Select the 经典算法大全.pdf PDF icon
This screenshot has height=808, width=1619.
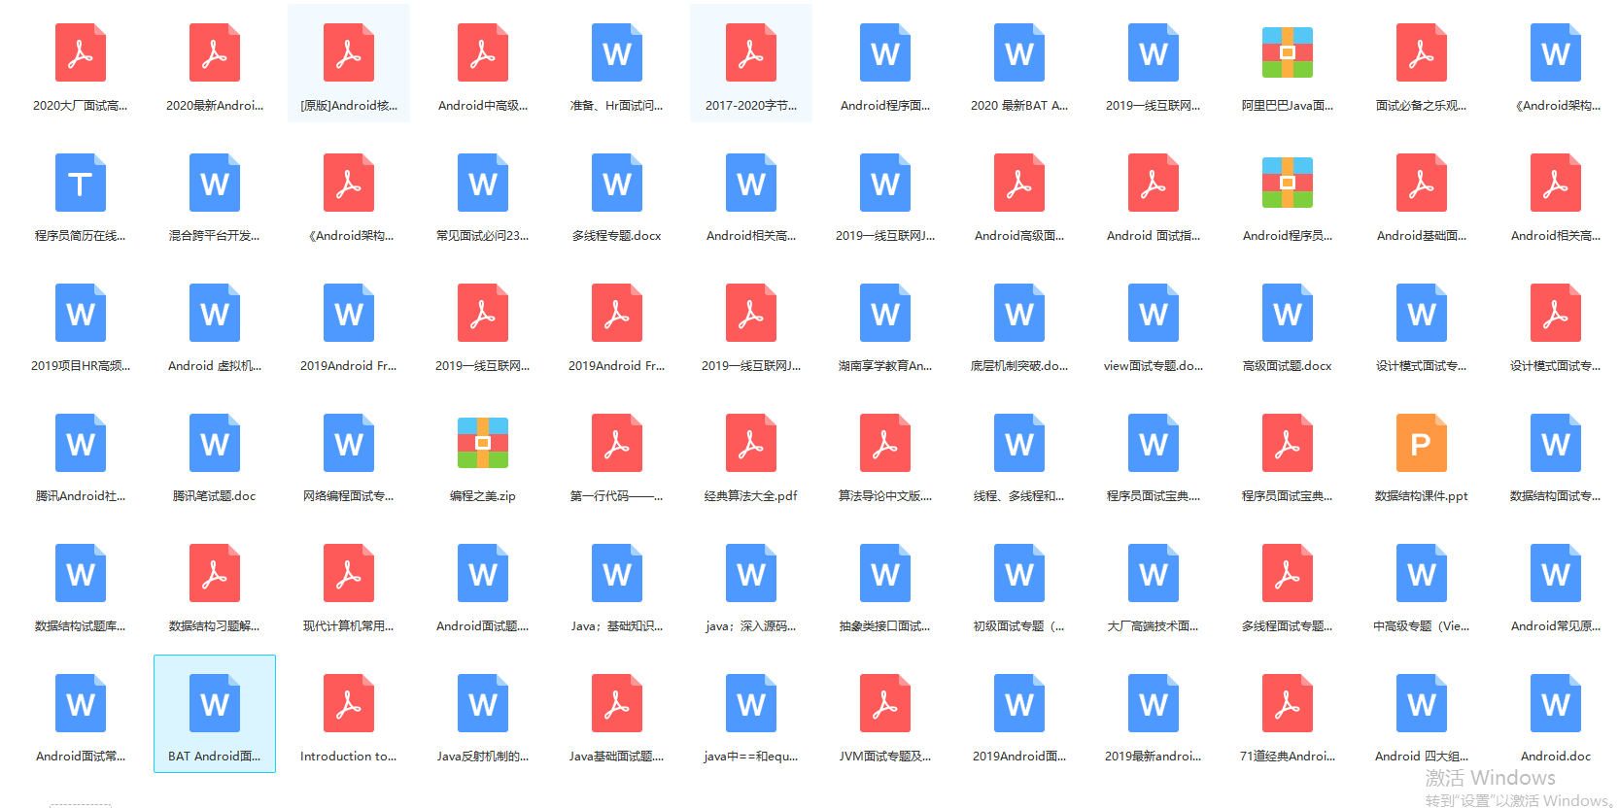751,443
